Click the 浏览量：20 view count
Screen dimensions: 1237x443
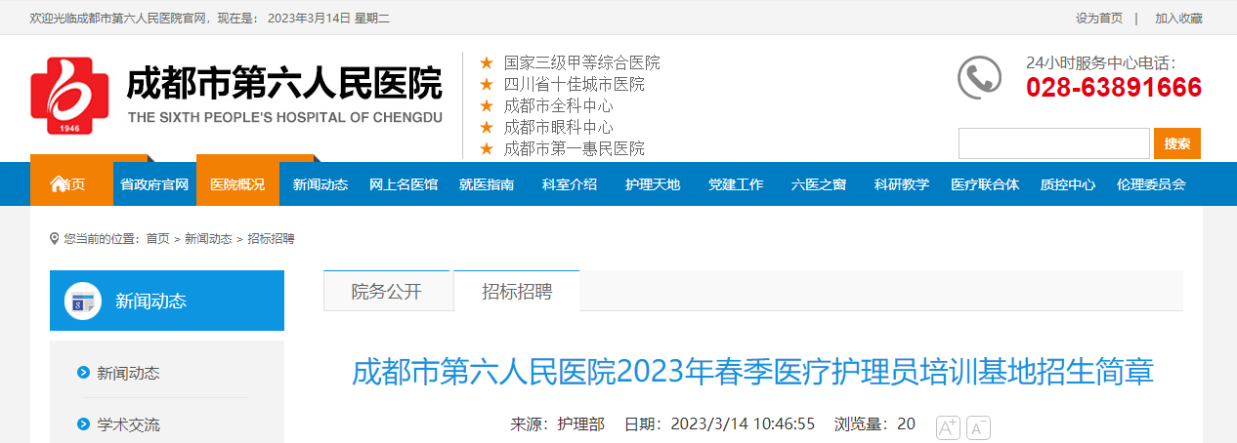click(x=874, y=423)
